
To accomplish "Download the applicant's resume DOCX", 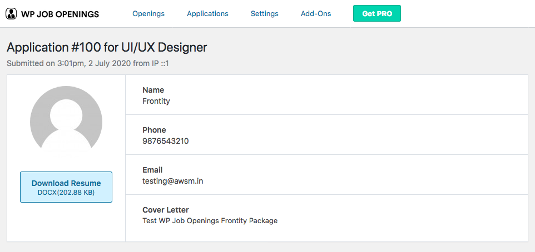I will pyautogui.click(x=66, y=184).
